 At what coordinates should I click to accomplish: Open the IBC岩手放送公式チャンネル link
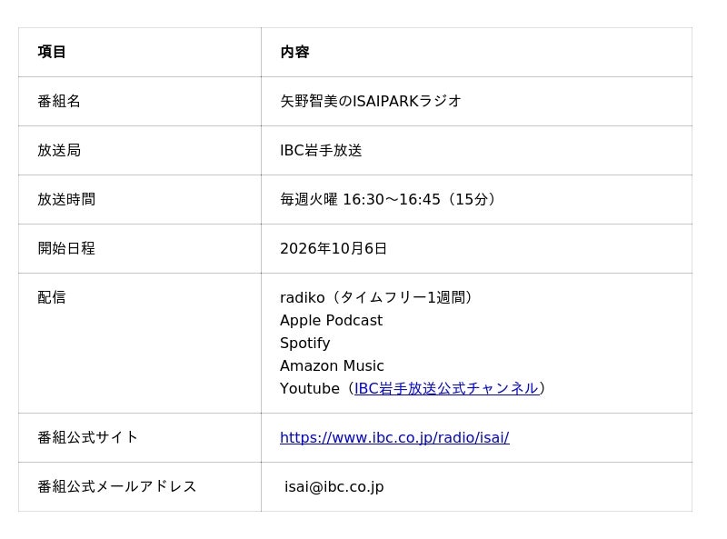(446, 388)
